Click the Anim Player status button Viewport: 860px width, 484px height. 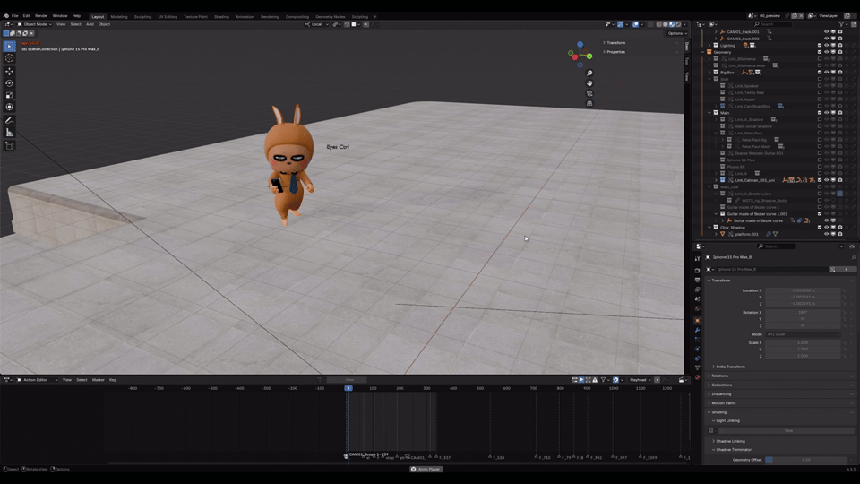point(426,469)
